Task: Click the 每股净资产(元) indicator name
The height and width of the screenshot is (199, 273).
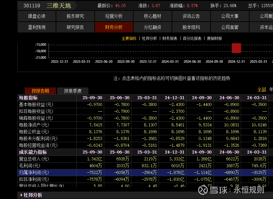Action: (x=34, y=125)
